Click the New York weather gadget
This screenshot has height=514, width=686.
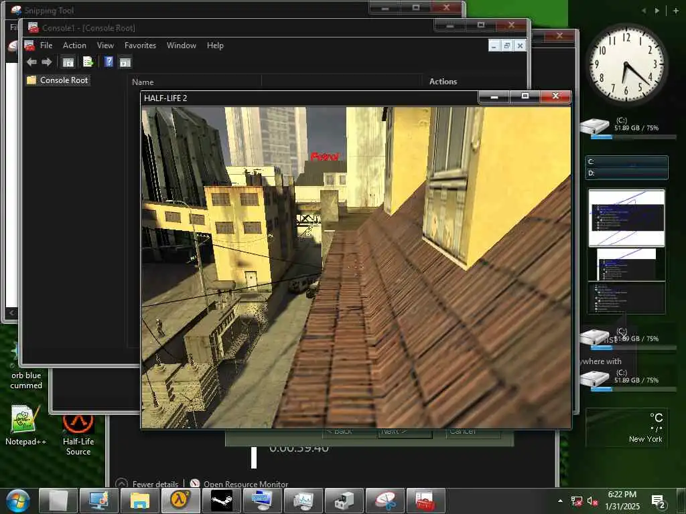point(626,428)
